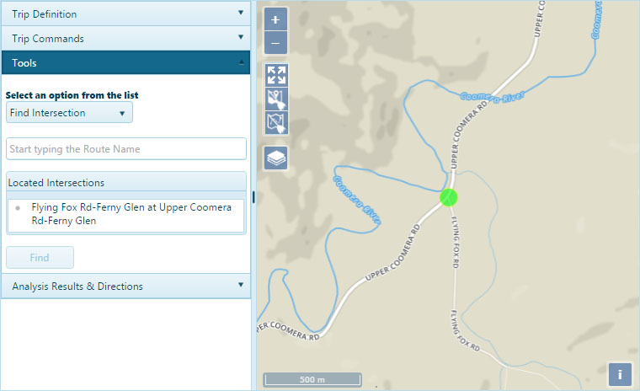Expand Analysis Results & Directions section
Image resolution: width=640 pixels, height=391 pixels.
click(x=125, y=286)
